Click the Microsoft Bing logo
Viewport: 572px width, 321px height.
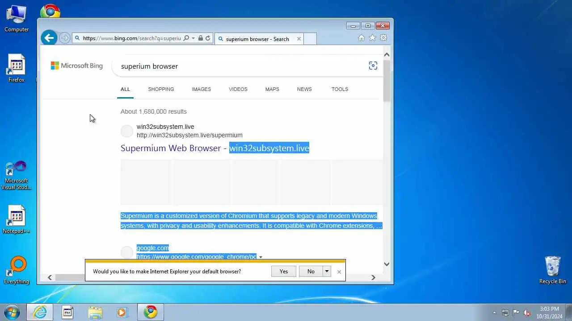[77, 66]
